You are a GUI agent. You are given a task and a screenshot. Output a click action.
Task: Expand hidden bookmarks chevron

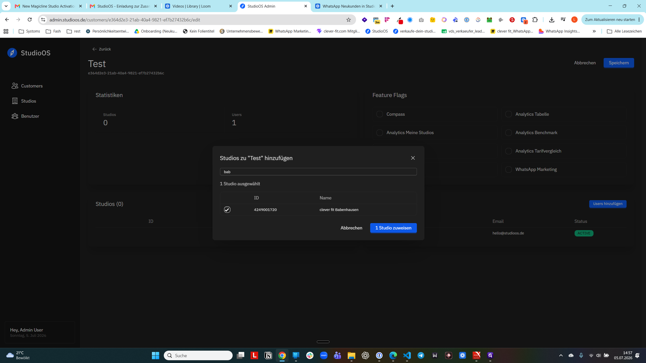[x=594, y=31]
